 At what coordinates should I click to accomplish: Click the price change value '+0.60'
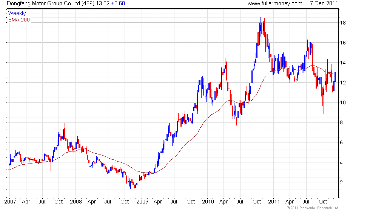coord(118,3)
